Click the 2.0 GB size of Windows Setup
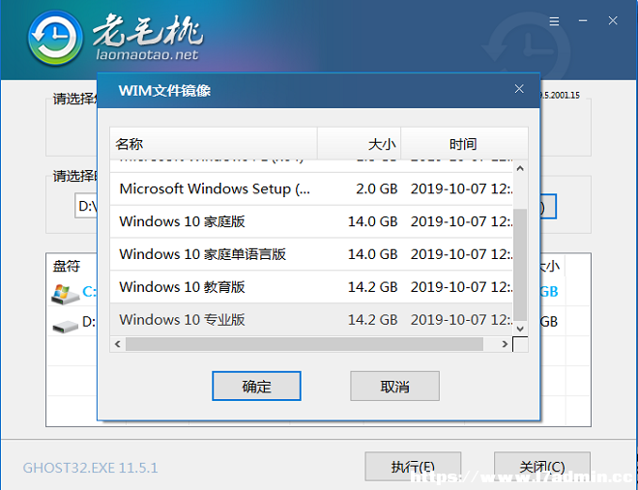 376,188
